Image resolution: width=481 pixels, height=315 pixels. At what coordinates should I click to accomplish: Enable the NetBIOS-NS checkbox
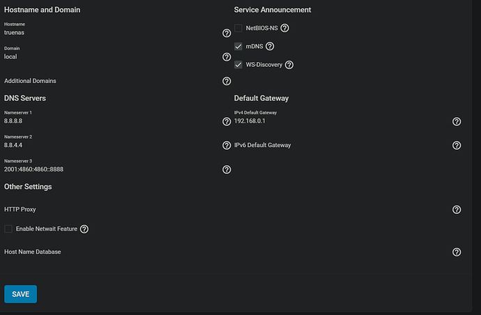[238, 28]
